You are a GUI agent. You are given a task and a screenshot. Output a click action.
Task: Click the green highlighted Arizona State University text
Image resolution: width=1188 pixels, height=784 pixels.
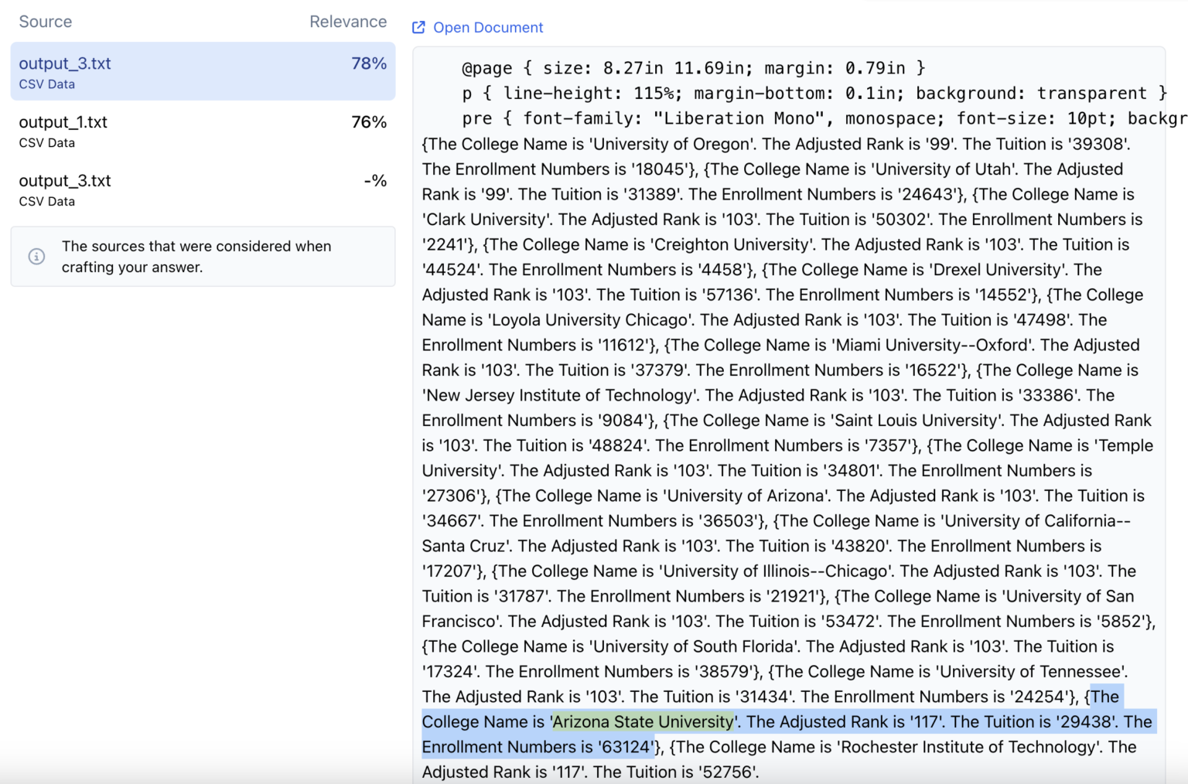pyautogui.click(x=643, y=722)
